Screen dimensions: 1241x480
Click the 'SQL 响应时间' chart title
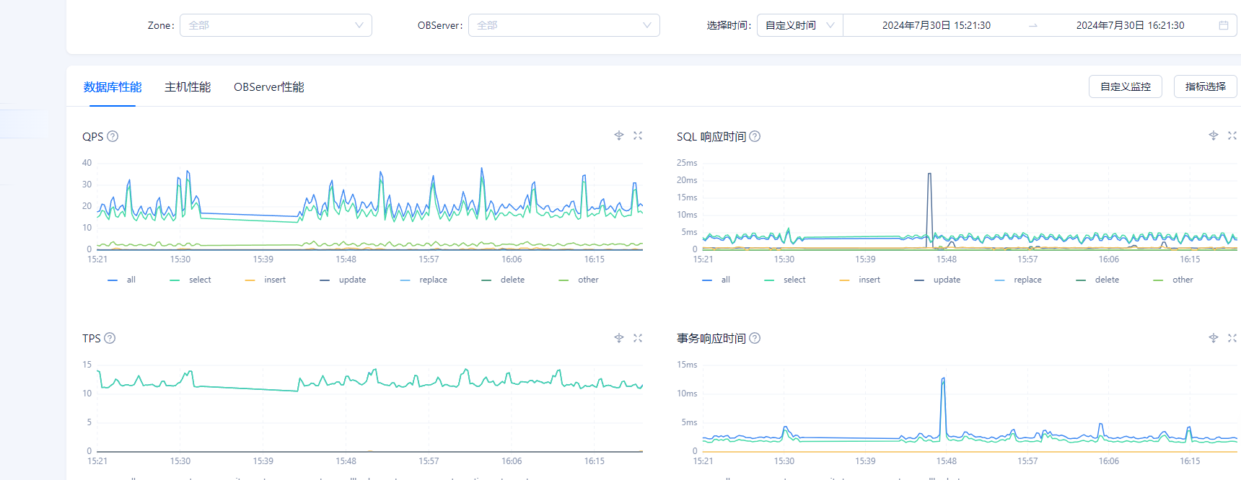(711, 136)
